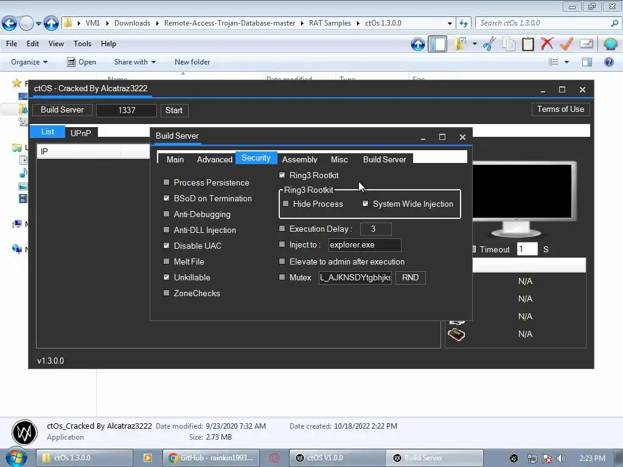
Task: Click the teal shell icon
Action: pos(611,44)
